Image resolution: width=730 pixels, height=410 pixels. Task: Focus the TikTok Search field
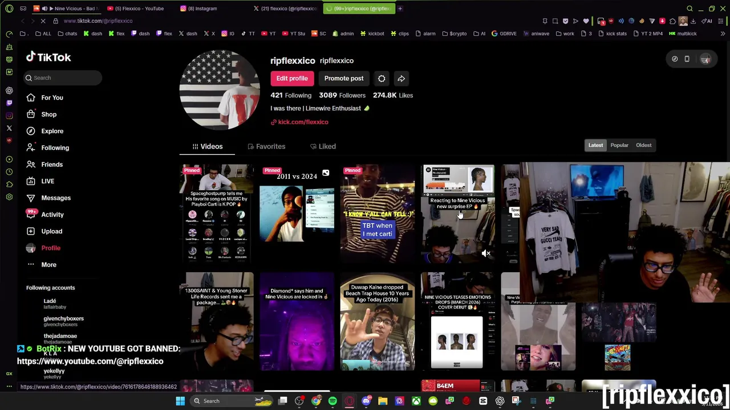pos(63,77)
